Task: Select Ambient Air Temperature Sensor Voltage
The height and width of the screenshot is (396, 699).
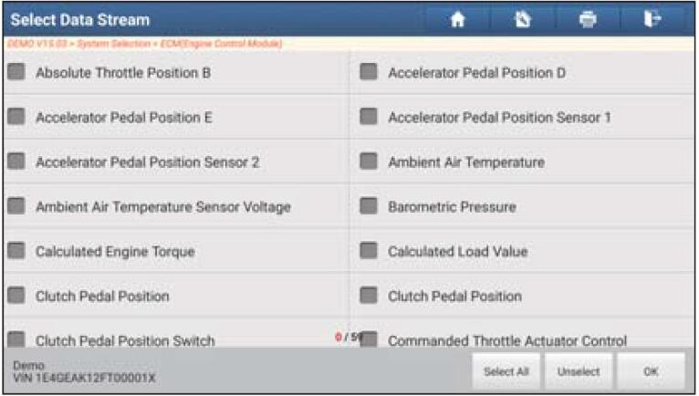Action: [16, 206]
